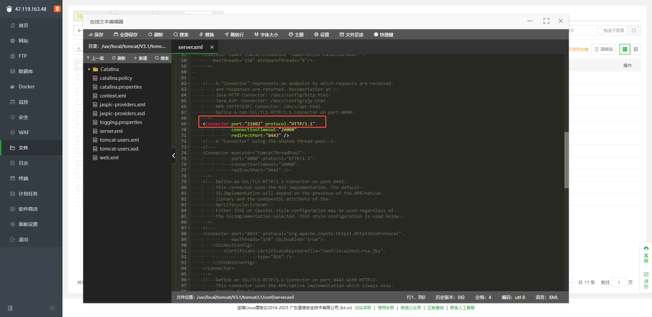The image size is (652, 317).
Task: Open the Theme (主题) selector
Action: [x=296, y=35]
